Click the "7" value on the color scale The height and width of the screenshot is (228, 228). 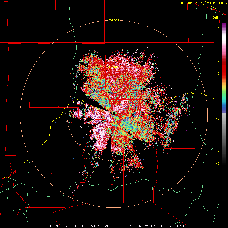click(x=219, y=28)
